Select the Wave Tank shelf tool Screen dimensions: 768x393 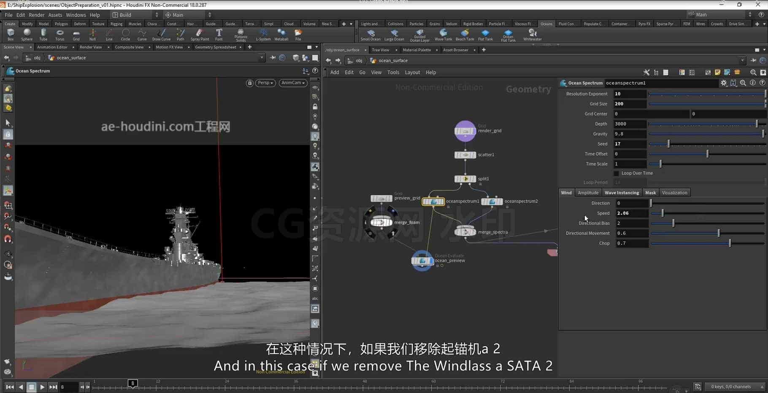point(443,35)
